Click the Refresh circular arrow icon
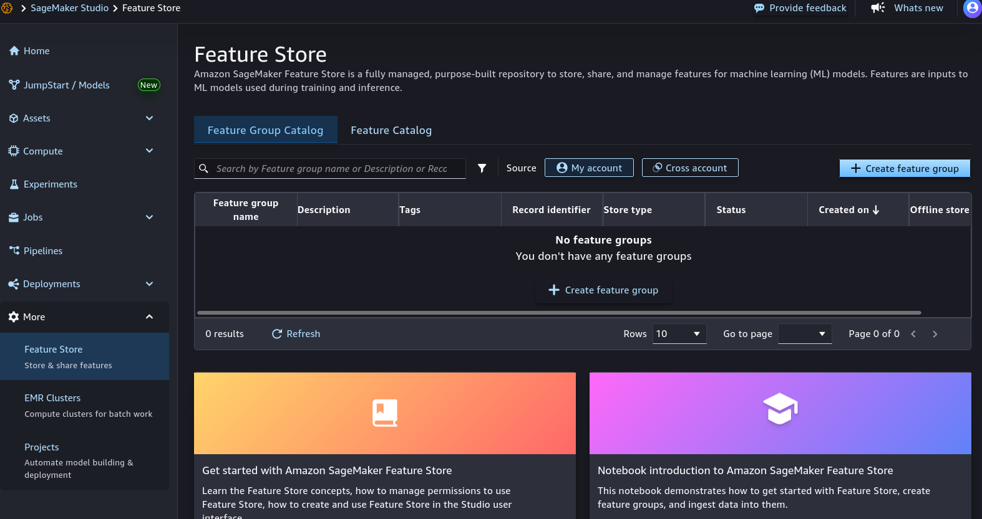 [277, 334]
